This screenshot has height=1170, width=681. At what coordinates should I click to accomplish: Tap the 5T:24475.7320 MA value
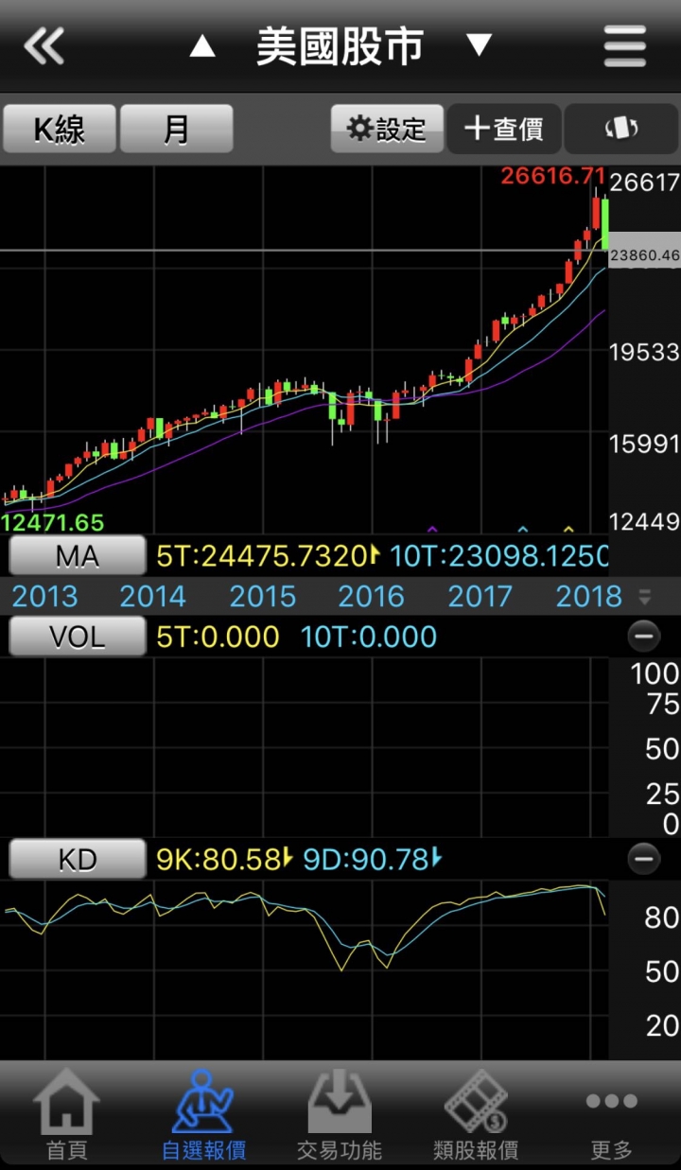[268, 556]
